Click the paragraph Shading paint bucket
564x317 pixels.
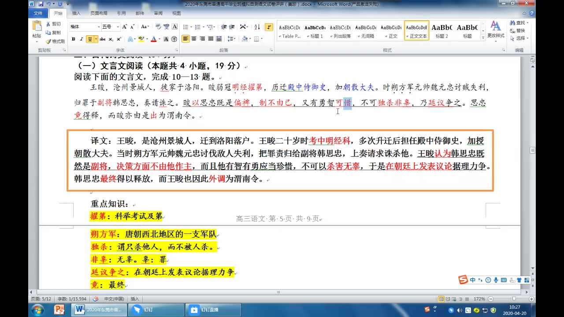245,39
